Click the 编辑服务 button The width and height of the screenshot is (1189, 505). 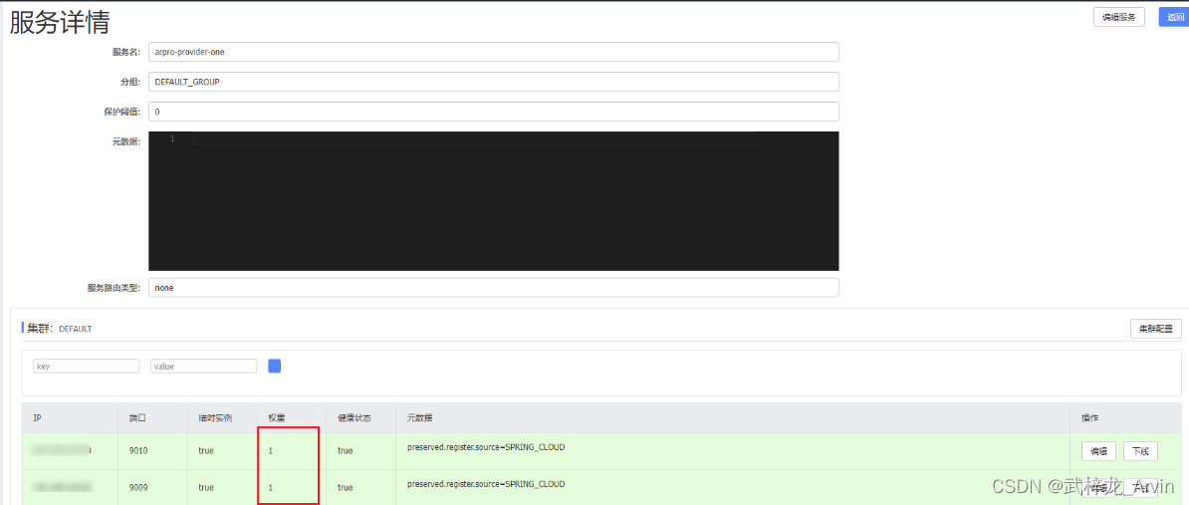pos(1118,18)
